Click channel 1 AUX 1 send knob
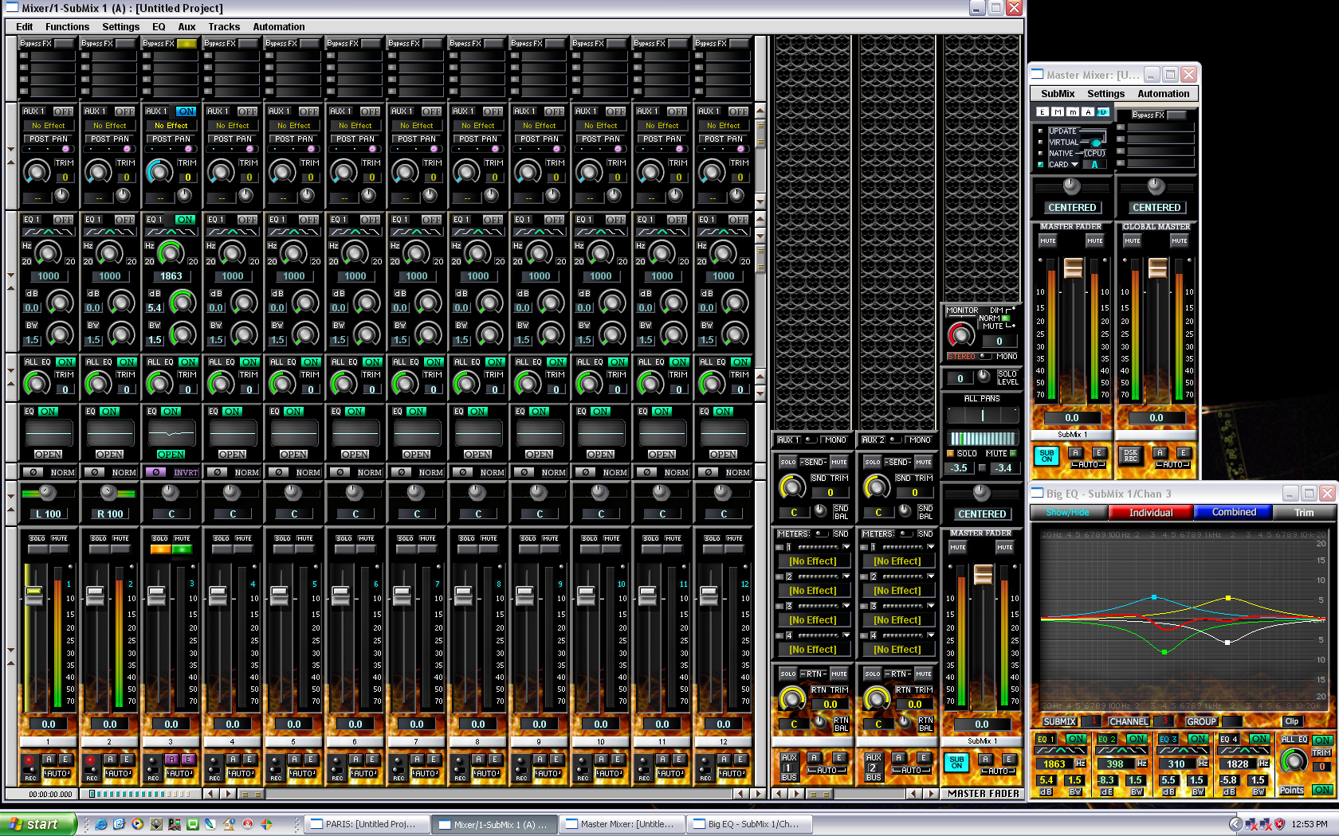1339x836 pixels. tap(37, 170)
